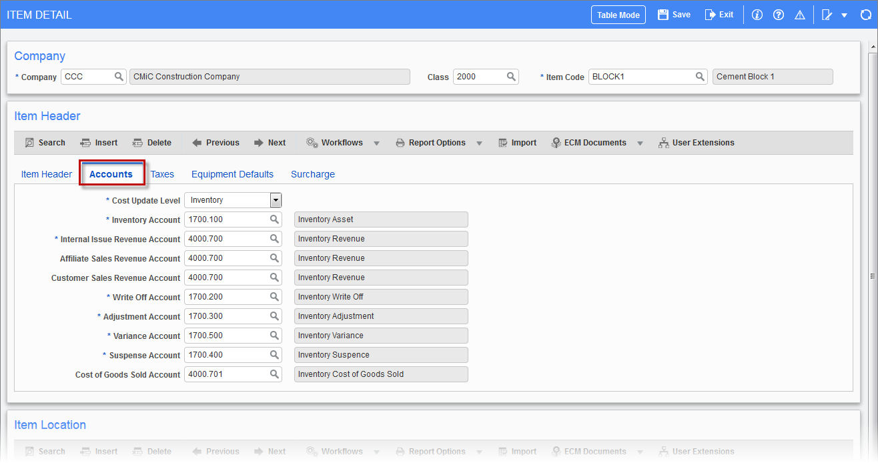Viewport: 878px width, 463px height.
Task: Click the warning triangle icon
Action: pos(799,15)
